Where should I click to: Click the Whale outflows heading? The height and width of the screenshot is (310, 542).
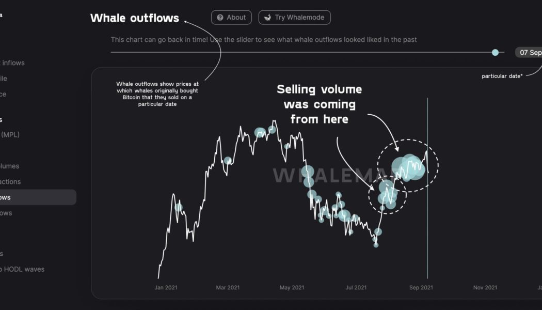[135, 18]
